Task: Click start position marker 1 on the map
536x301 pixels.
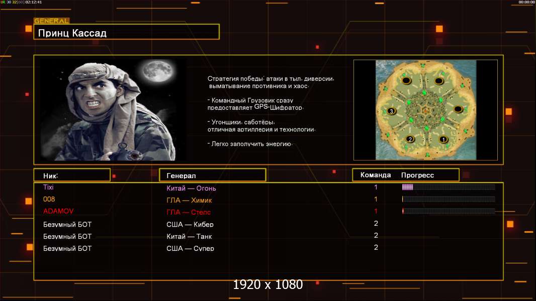Action: [x=443, y=139]
